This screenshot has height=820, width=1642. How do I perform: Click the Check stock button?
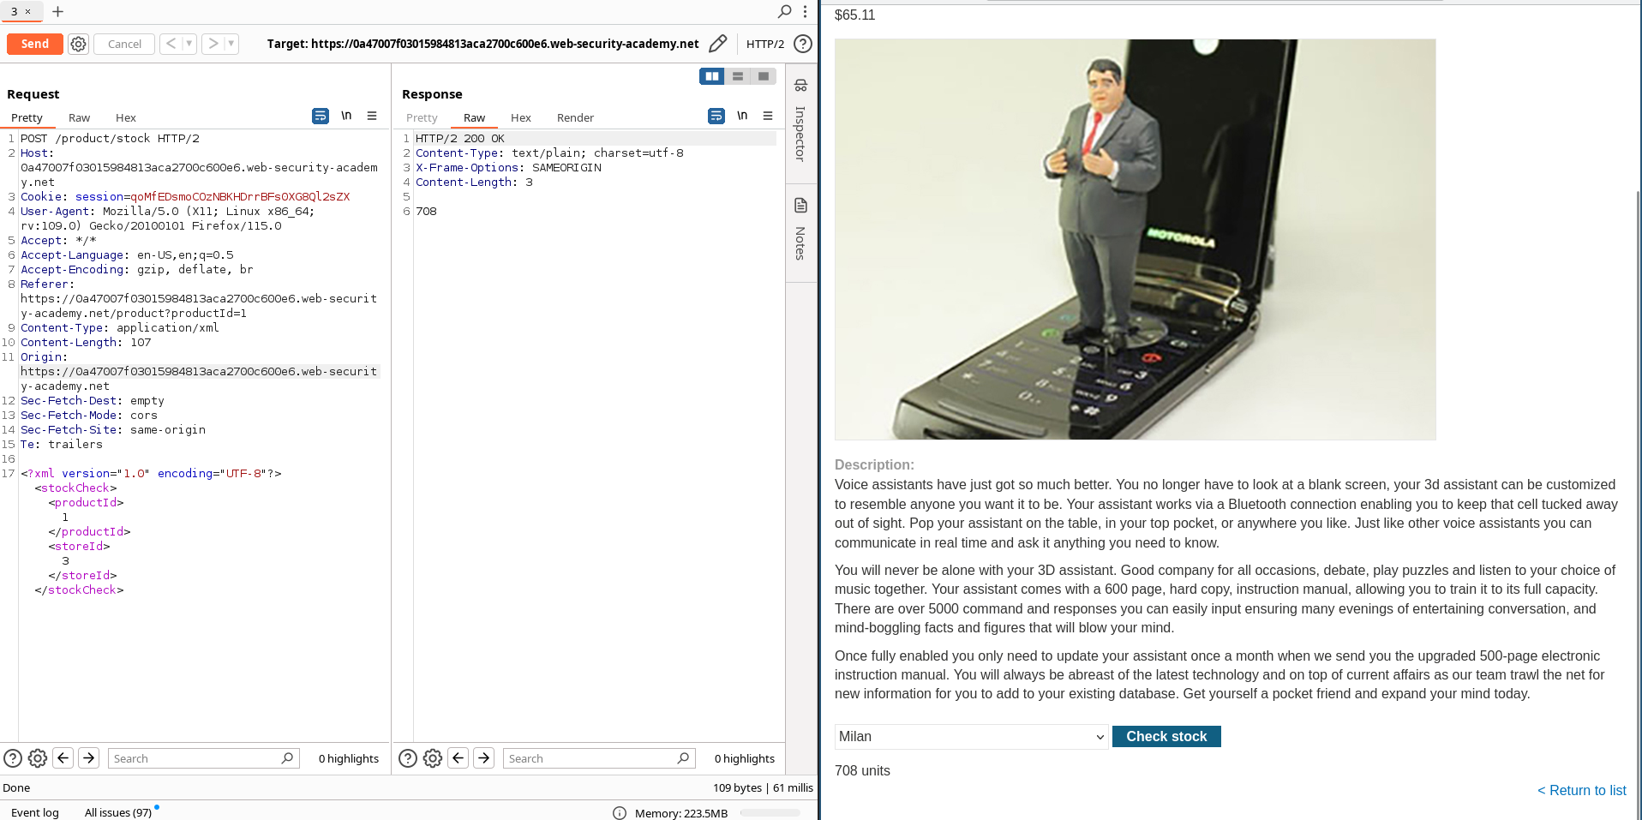pos(1166,737)
